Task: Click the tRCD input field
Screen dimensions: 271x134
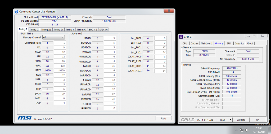Action: point(60,52)
